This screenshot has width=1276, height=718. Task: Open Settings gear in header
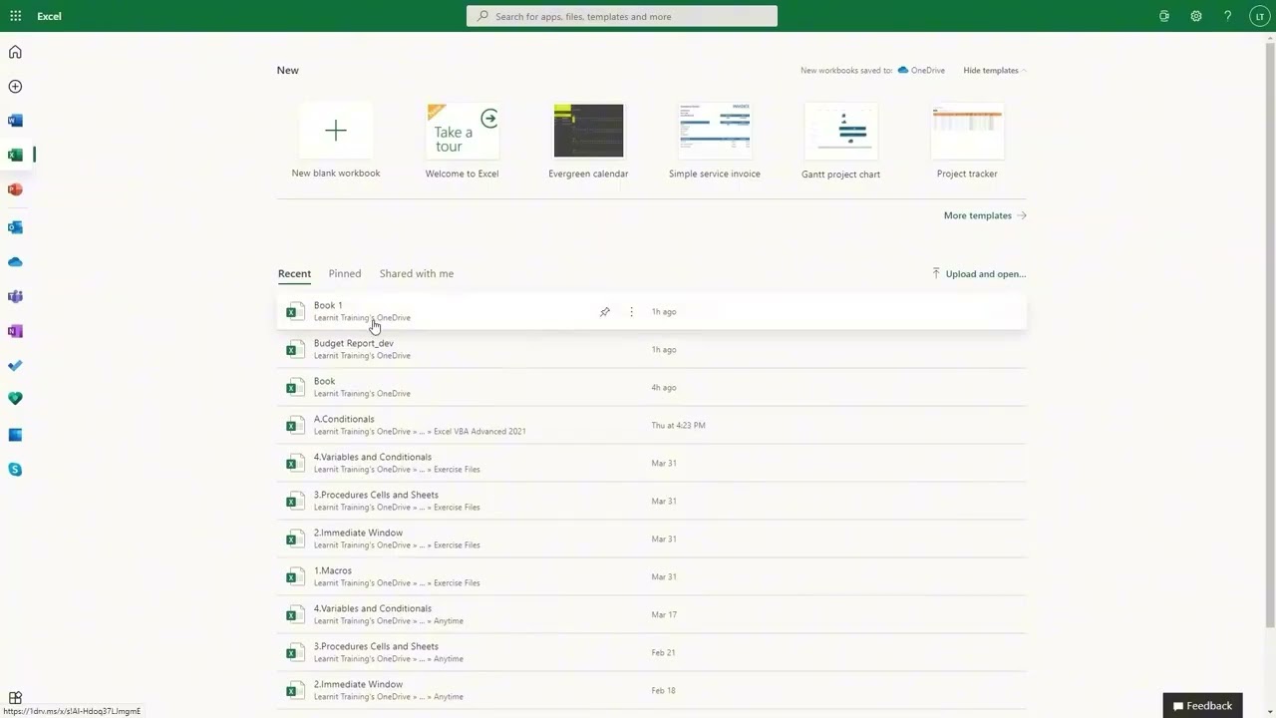click(x=1196, y=16)
